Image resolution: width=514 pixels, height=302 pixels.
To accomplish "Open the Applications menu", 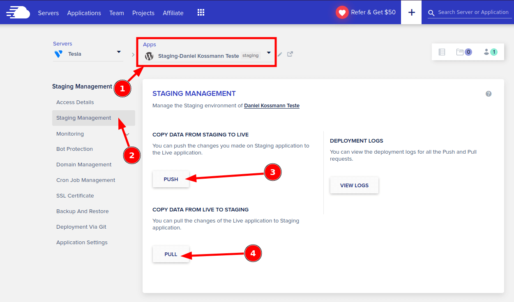I will 84,13.
